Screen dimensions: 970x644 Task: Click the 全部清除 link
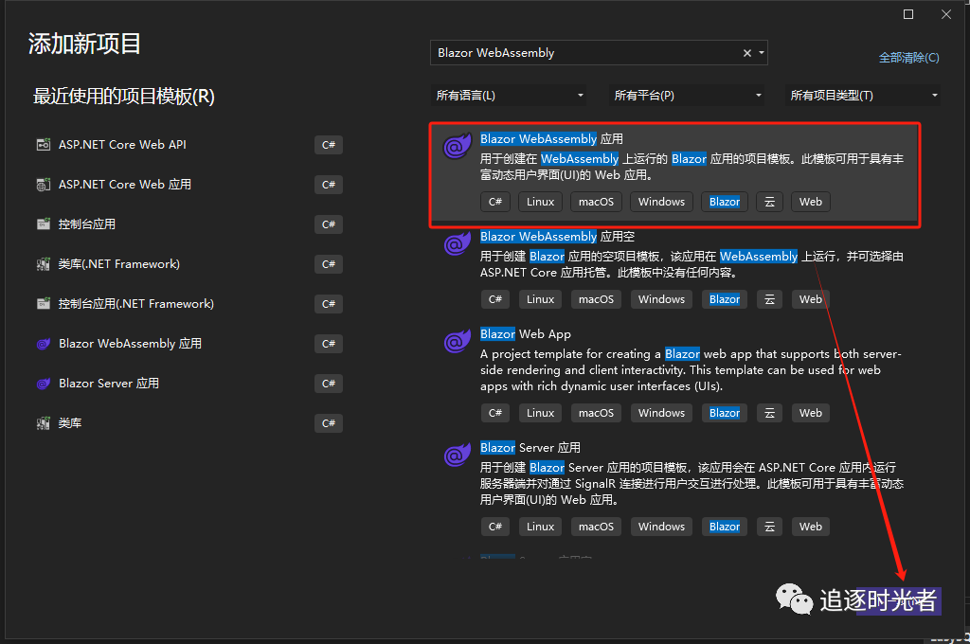pyautogui.click(x=908, y=58)
